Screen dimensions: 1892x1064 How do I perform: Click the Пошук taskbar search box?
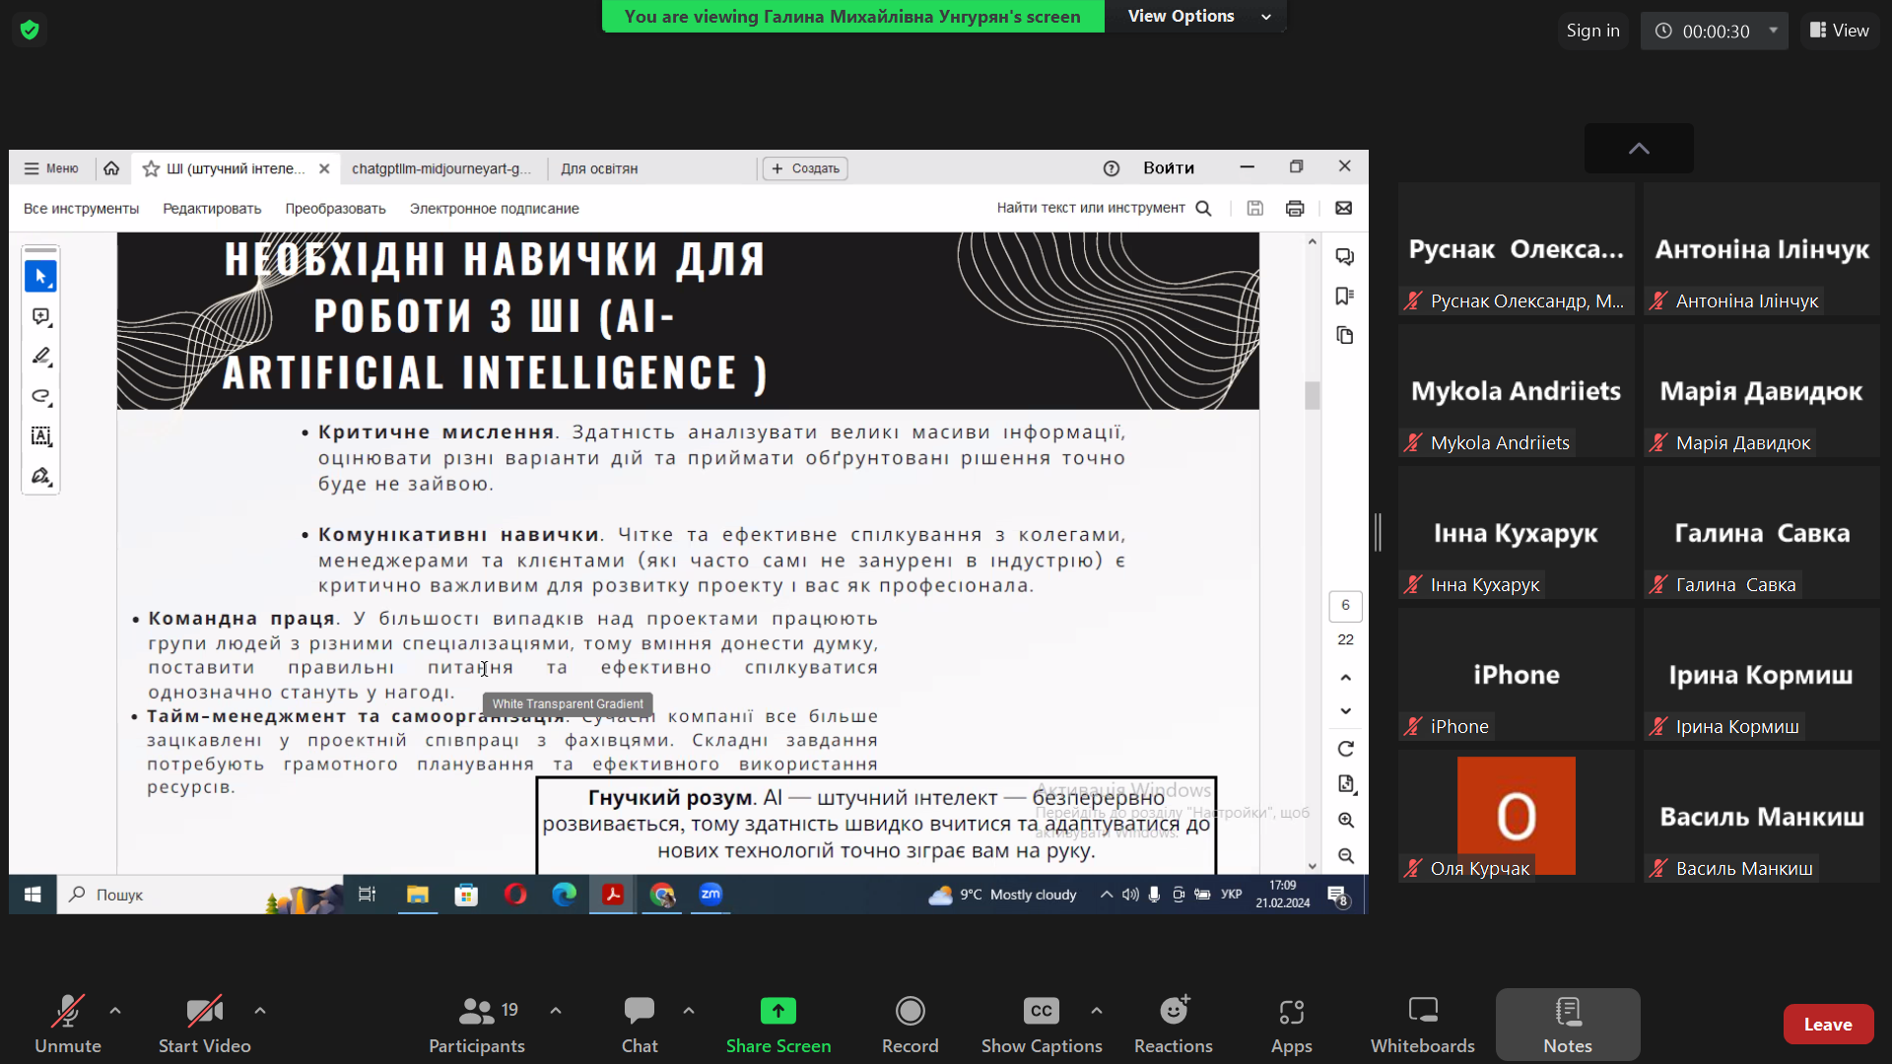tap(200, 895)
